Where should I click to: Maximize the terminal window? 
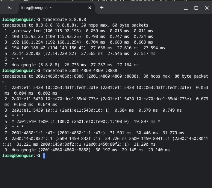click(196, 8)
